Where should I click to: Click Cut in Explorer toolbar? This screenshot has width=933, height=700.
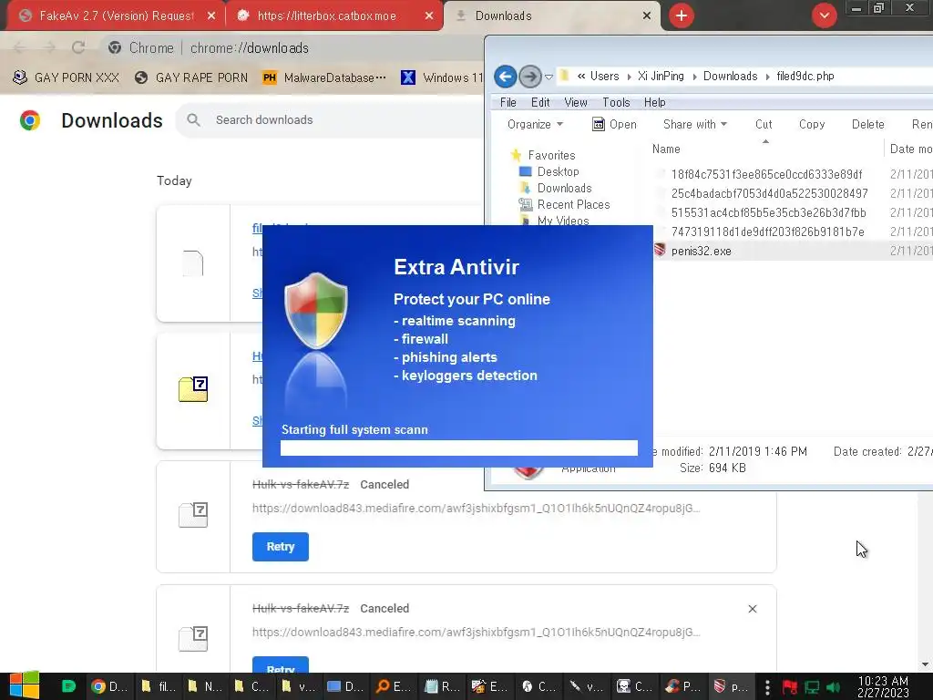point(764,124)
